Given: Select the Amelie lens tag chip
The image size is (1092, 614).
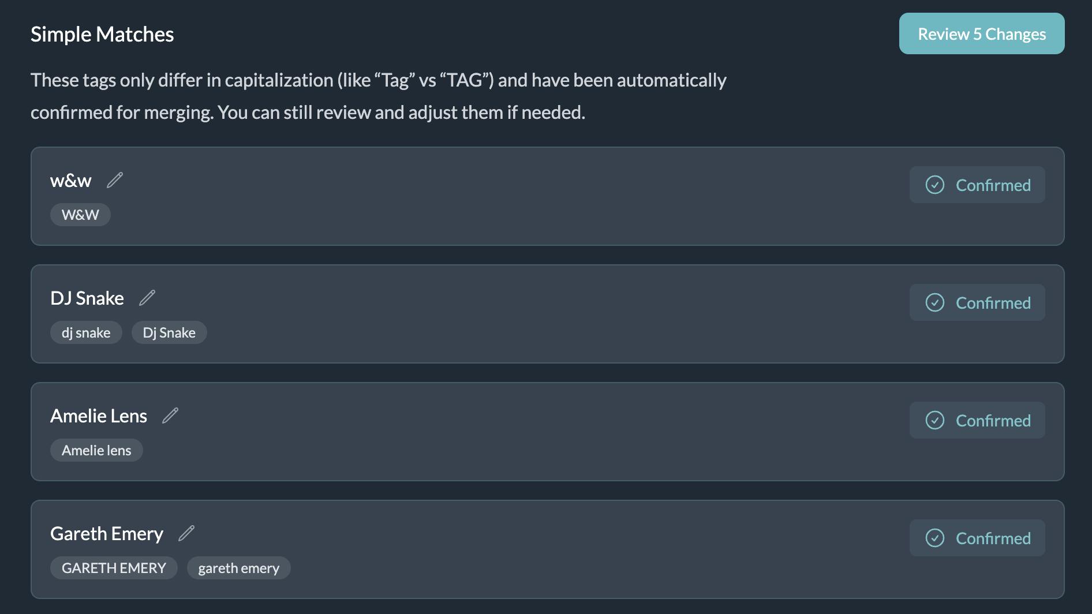Looking at the screenshot, I should pyautogui.click(x=96, y=450).
